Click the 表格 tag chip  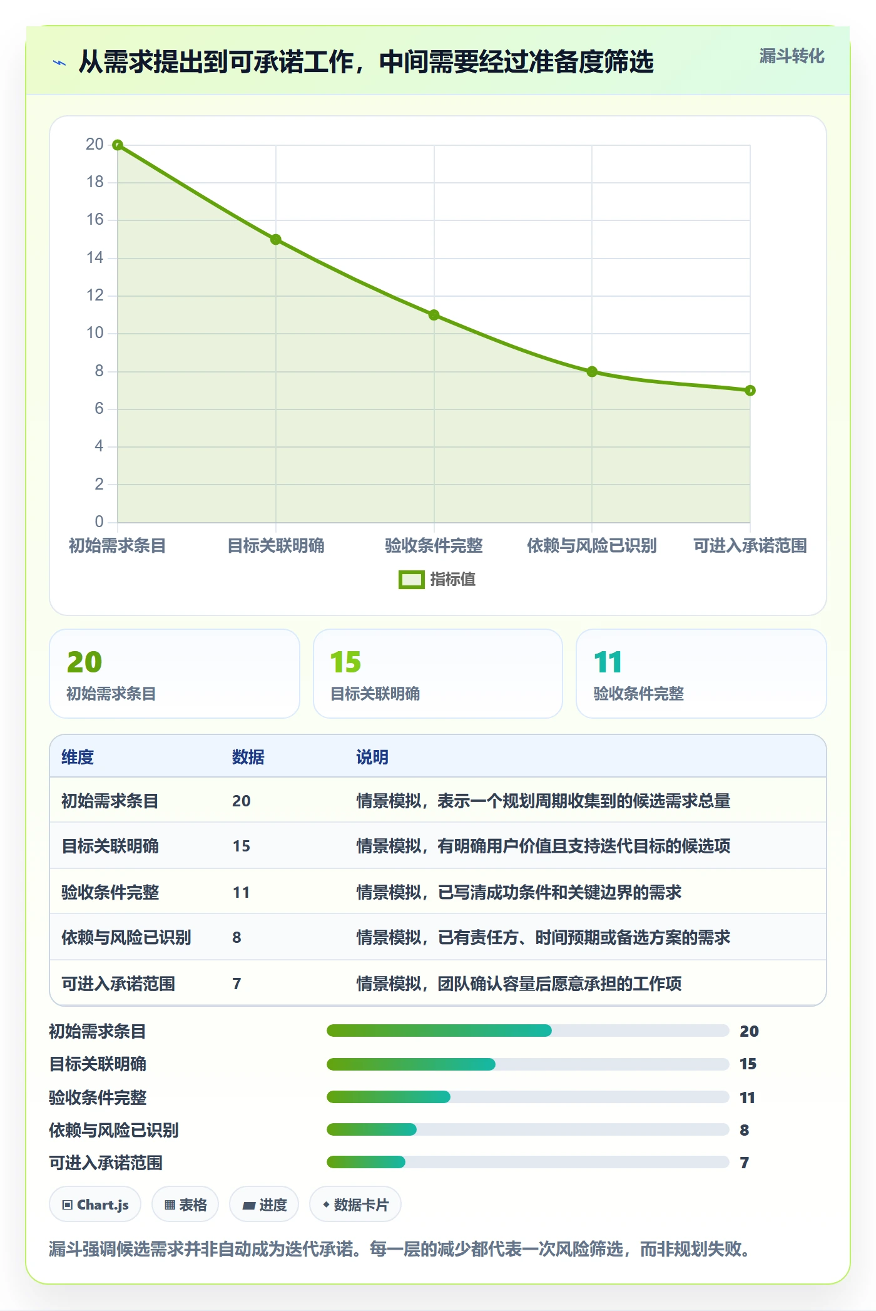click(x=185, y=1205)
